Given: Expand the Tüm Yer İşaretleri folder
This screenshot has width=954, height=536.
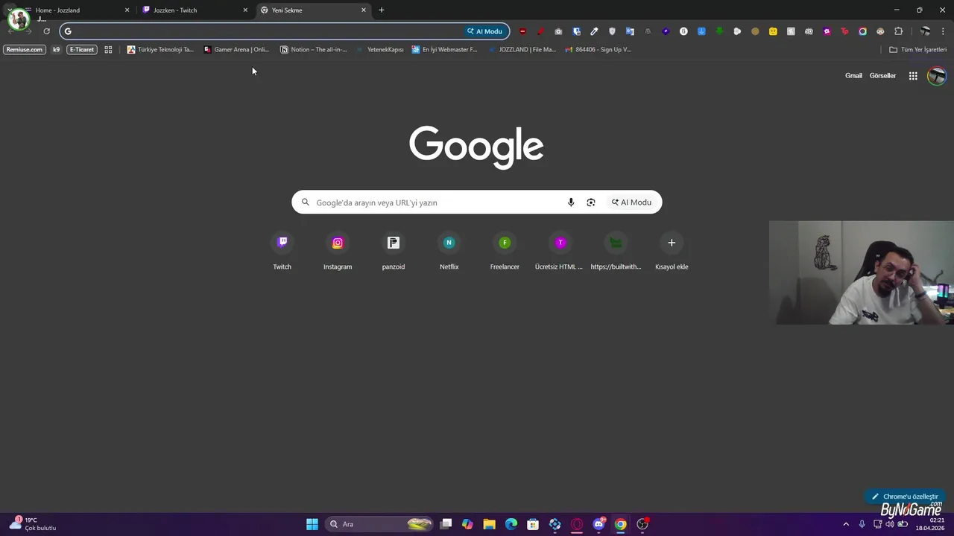Looking at the screenshot, I should click(x=918, y=50).
